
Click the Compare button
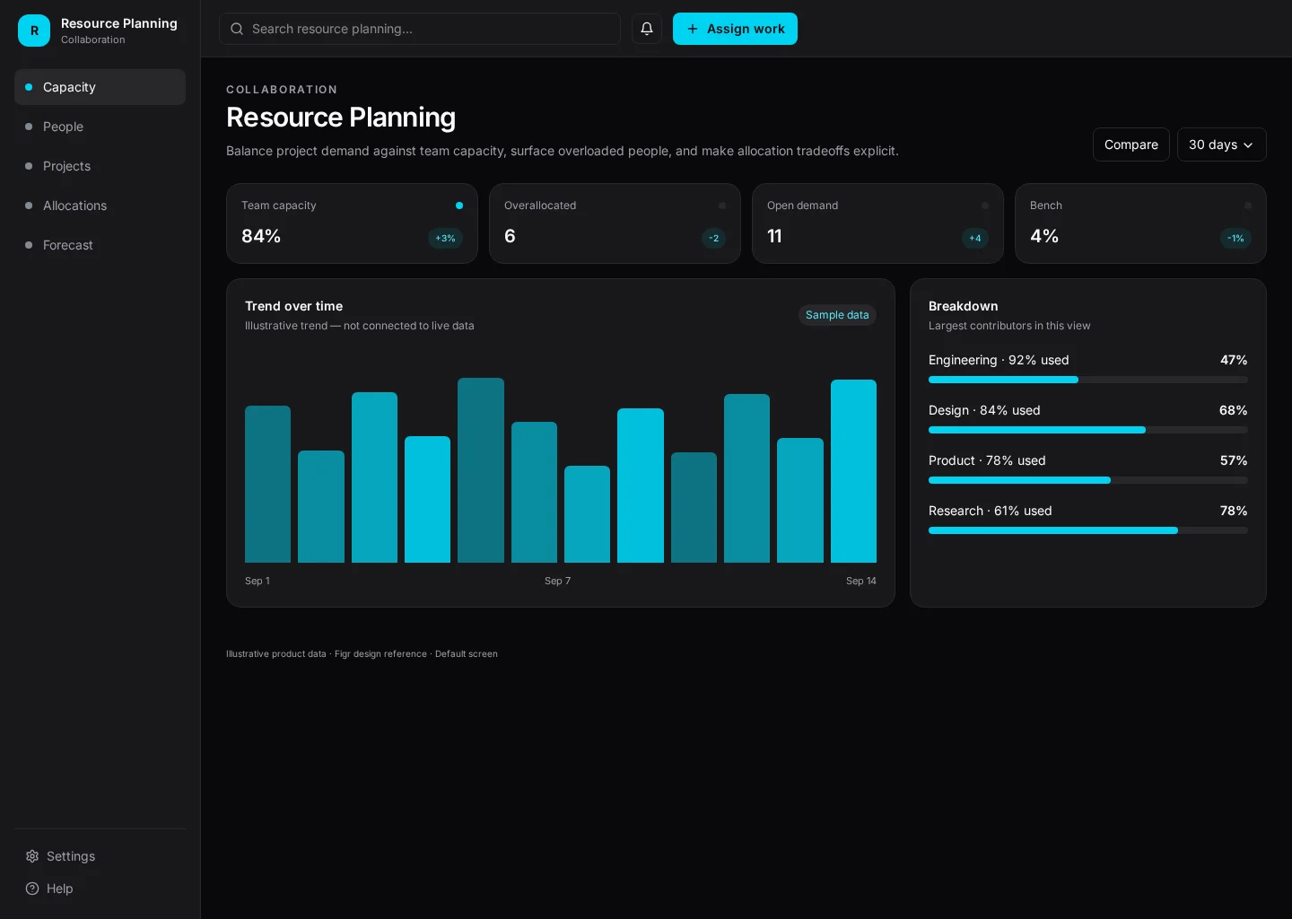click(1130, 144)
